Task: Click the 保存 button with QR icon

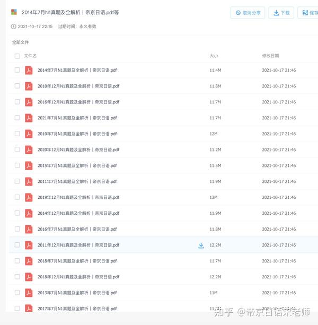Action: click(308, 13)
